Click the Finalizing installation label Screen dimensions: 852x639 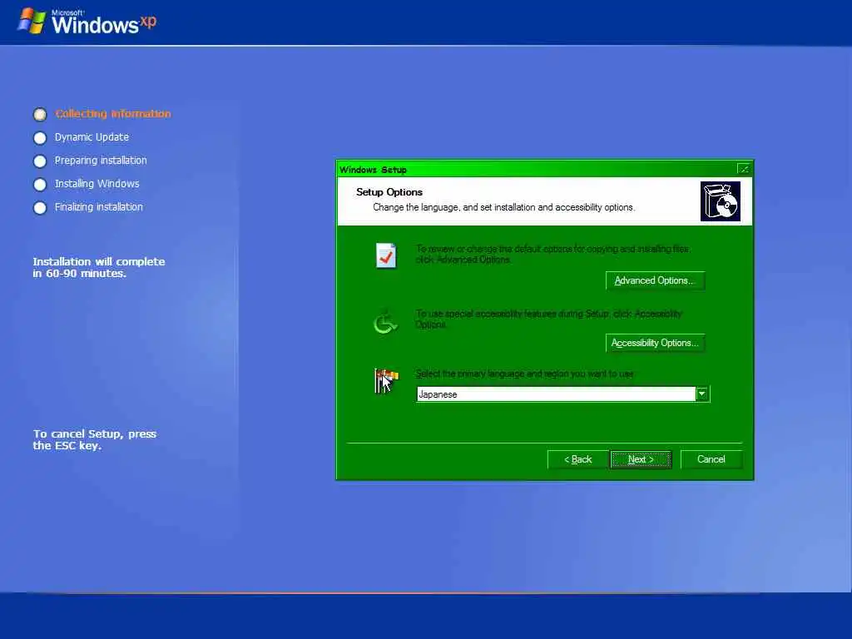click(98, 207)
